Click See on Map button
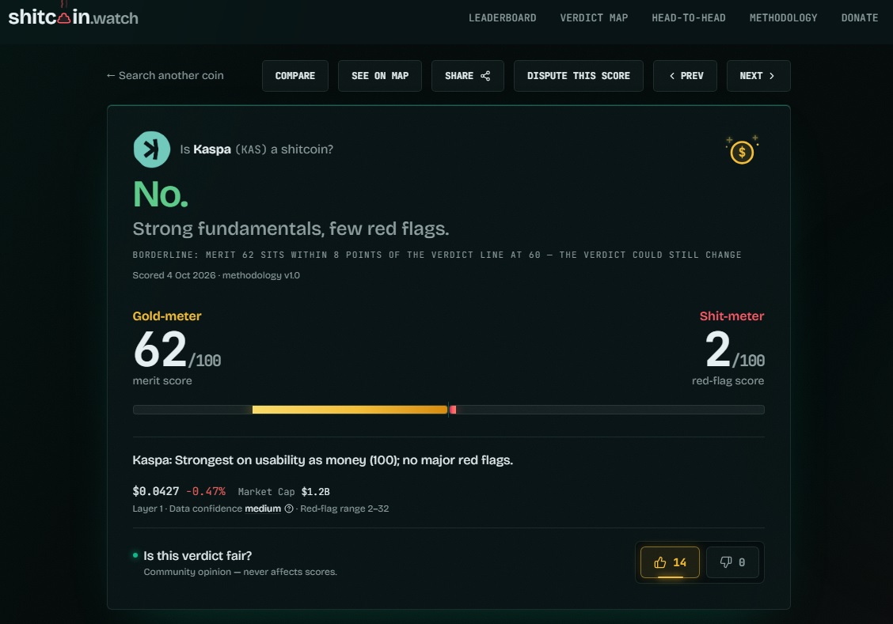The height and width of the screenshot is (624, 893). tap(380, 76)
